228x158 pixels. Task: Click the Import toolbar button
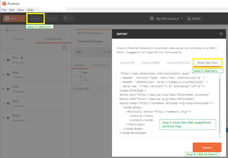pos(35,19)
